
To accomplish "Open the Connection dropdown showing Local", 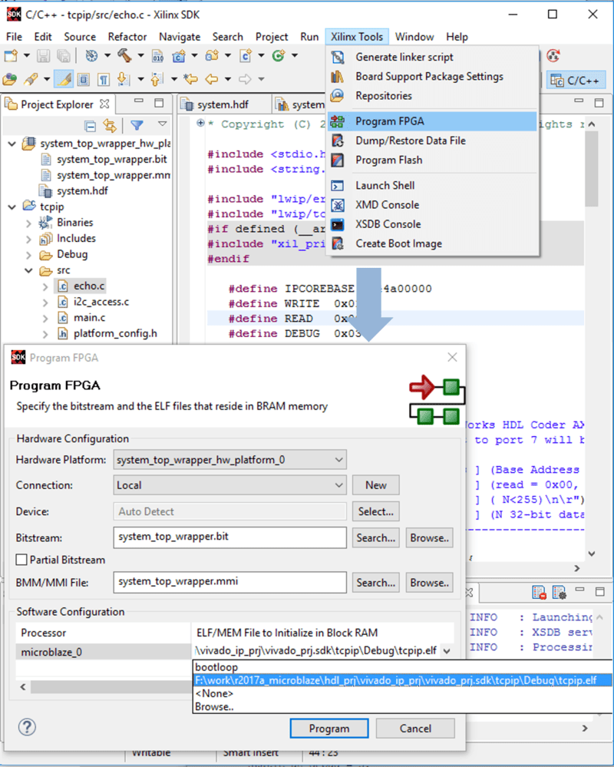I will pos(229,485).
